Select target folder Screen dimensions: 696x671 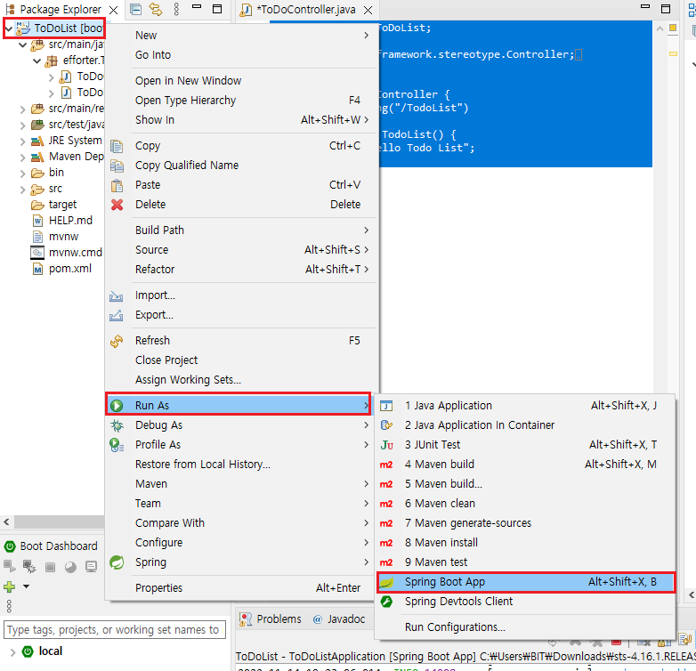pyautogui.click(x=53, y=205)
